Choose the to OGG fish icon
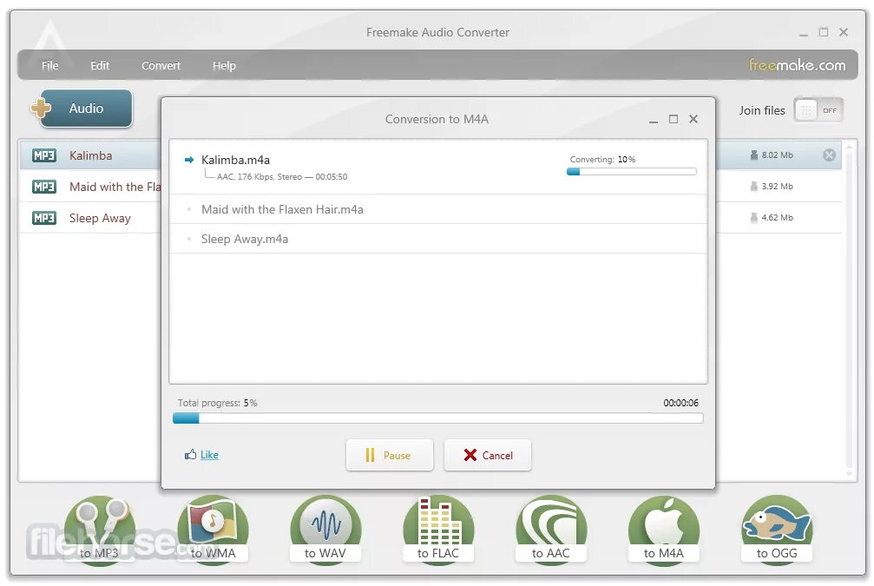This screenshot has width=874, height=586. click(x=777, y=530)
